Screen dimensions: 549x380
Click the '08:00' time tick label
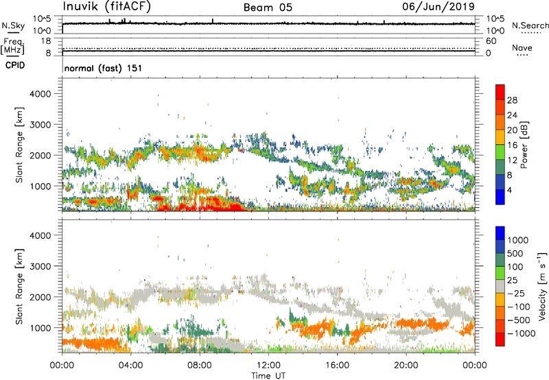200,366
